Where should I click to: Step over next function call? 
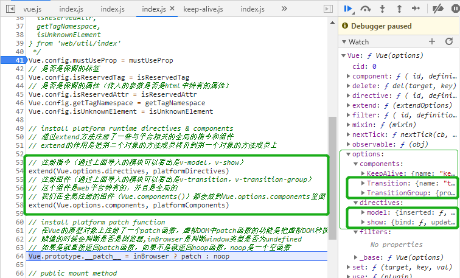[365, 9]
